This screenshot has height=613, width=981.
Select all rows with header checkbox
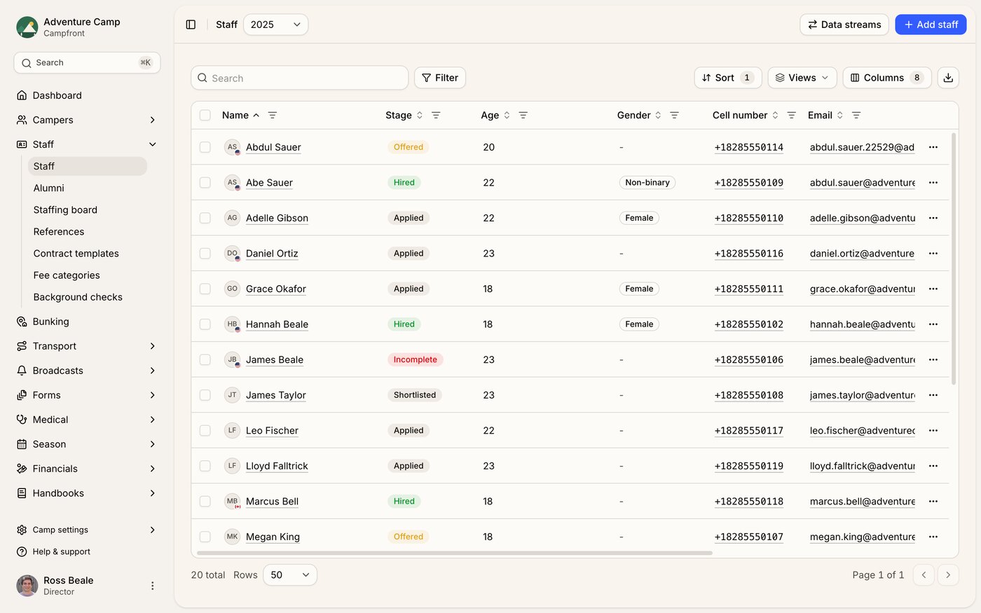click(x=205, y=115)
